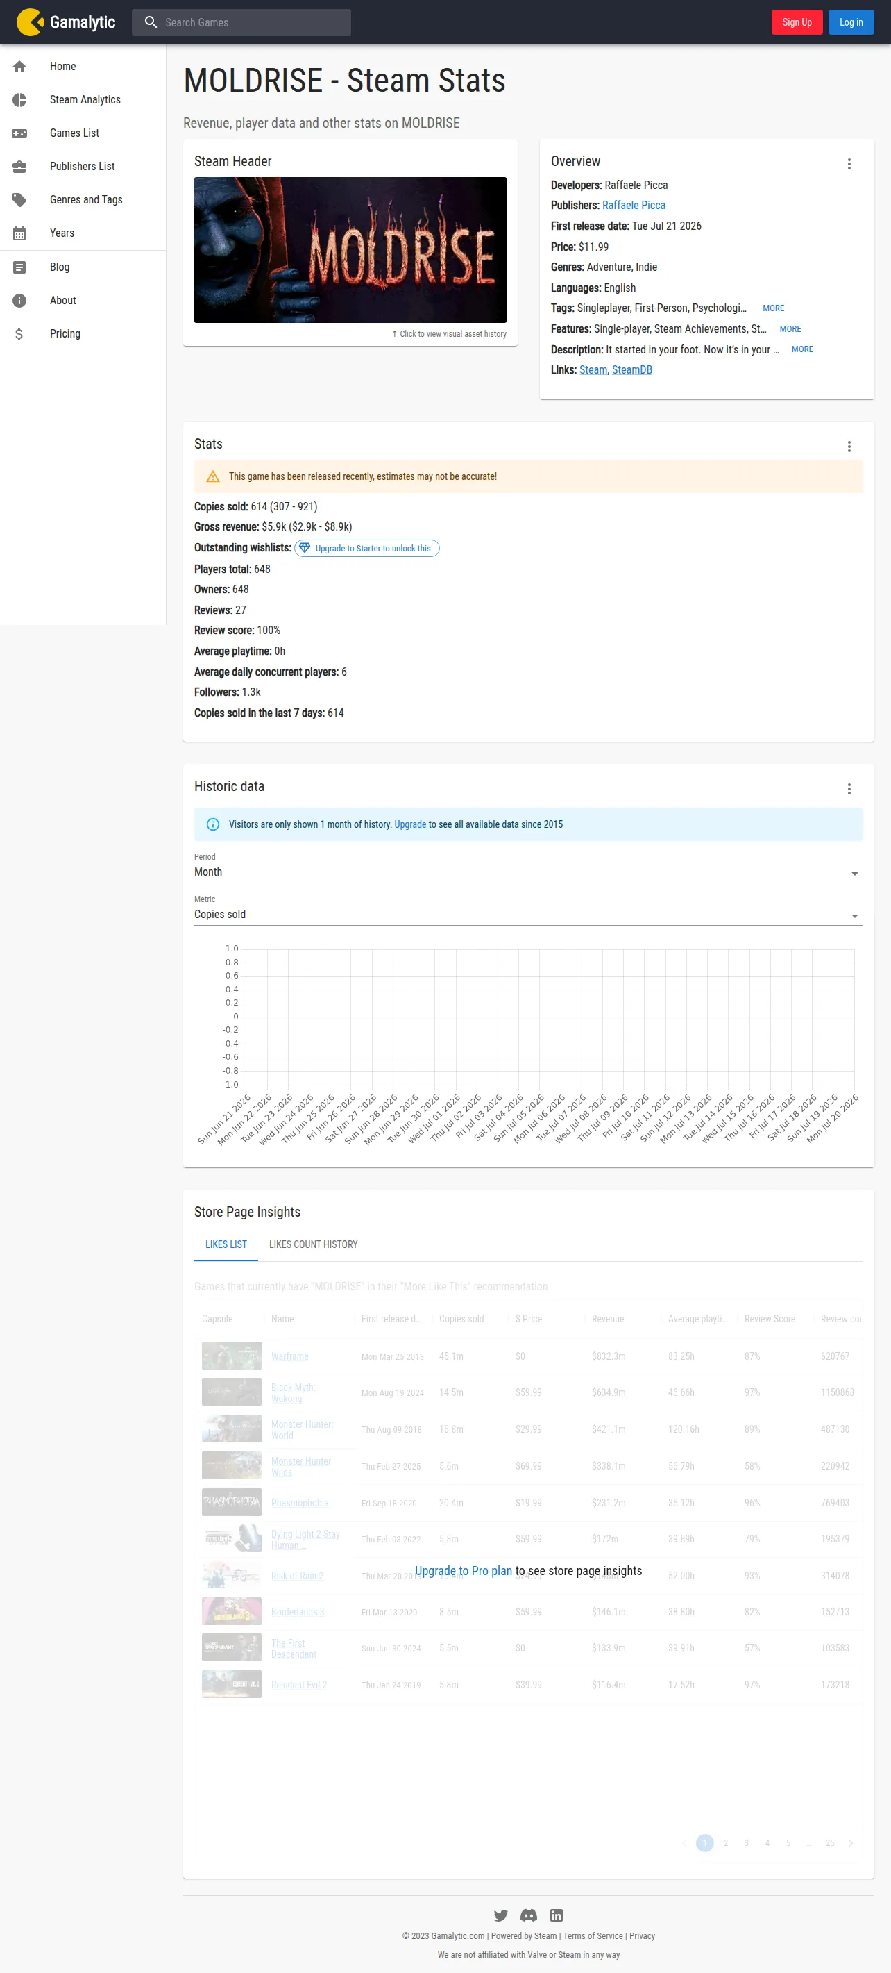Screen dimensions: 891x1973
Task: Click the Pricing dollar icon
Action: [20, 334]
